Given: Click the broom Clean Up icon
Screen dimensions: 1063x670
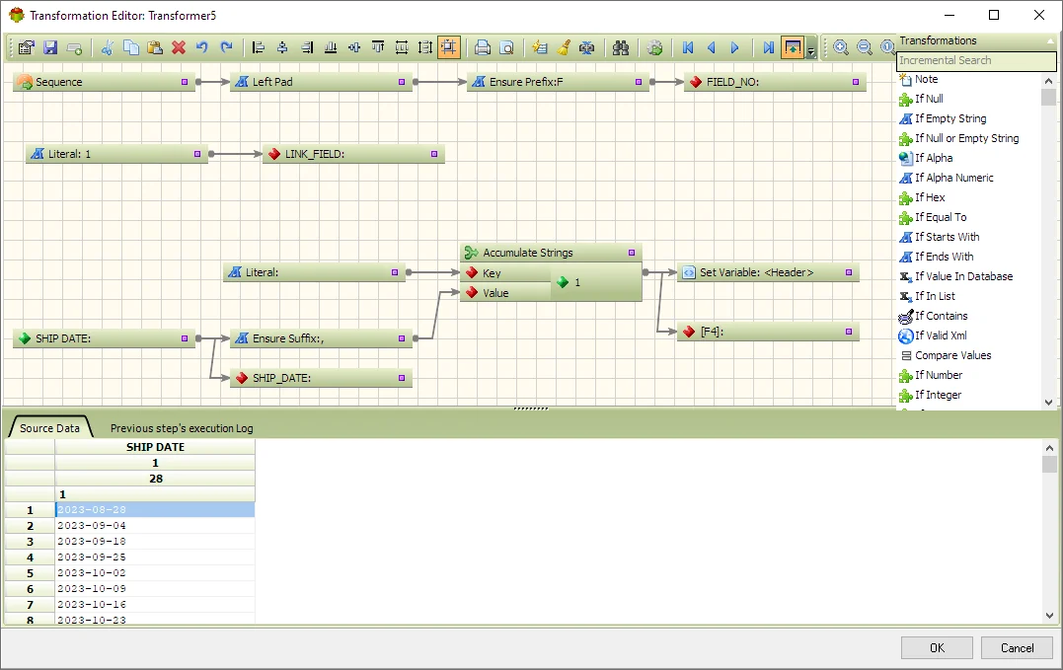Looking at the screenshot, I should click(564, 47).
